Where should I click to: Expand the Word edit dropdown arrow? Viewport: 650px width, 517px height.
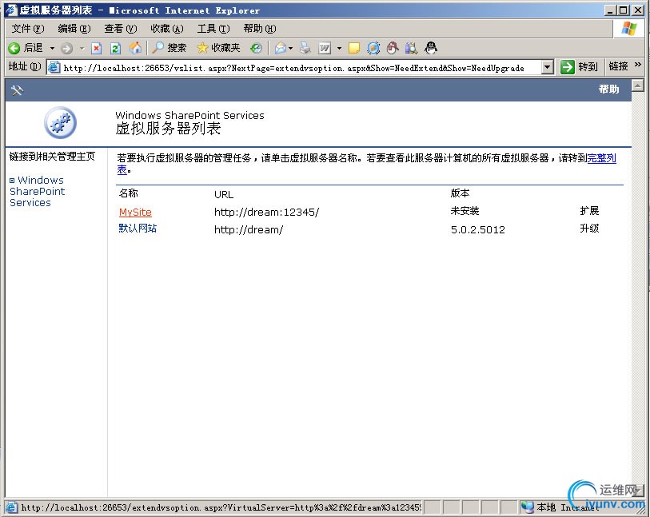pos(339,48)
